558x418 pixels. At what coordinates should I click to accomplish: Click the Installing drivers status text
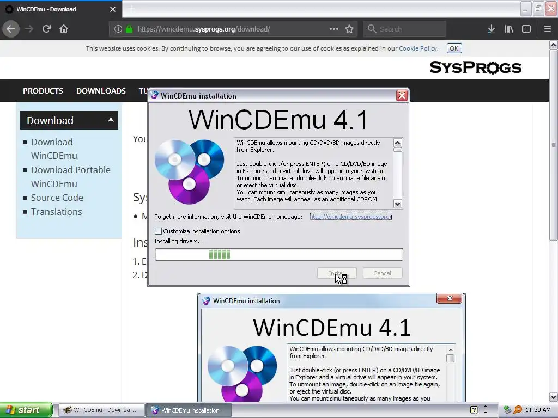click(179, 241)
